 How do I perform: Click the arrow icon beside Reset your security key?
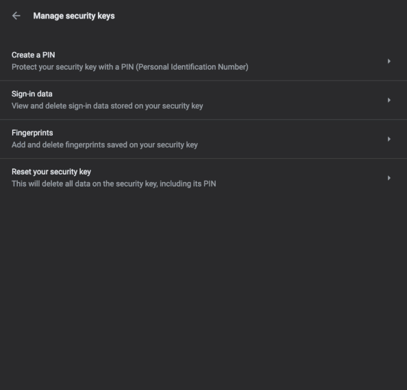[388, 178]
